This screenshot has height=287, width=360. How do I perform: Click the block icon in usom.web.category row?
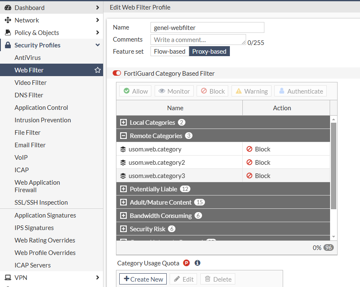tap(249, 149)
